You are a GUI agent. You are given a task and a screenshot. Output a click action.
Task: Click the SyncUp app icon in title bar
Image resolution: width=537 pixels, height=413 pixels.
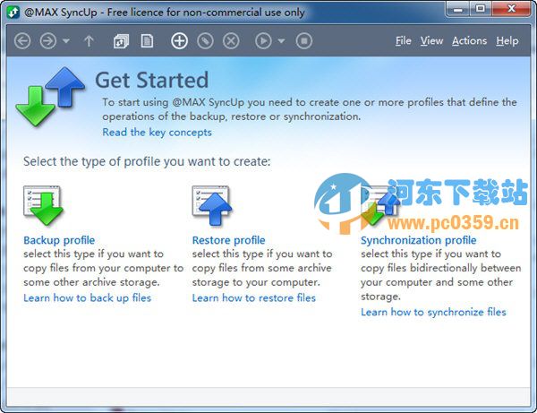pyautogui.click(x=13, y=13)
